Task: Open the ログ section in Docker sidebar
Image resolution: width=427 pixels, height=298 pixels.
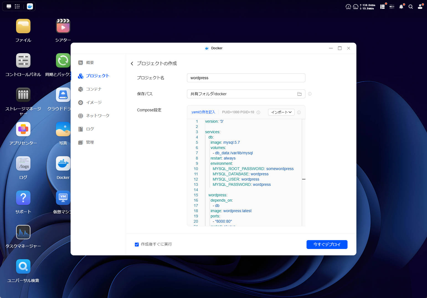Action: [86, 129]
